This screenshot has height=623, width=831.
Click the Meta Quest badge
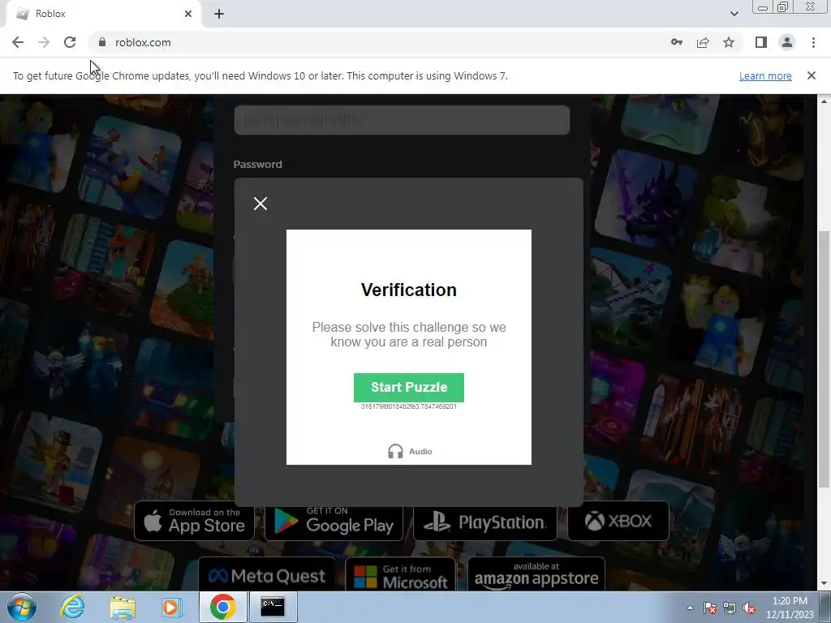click(267, 575)
